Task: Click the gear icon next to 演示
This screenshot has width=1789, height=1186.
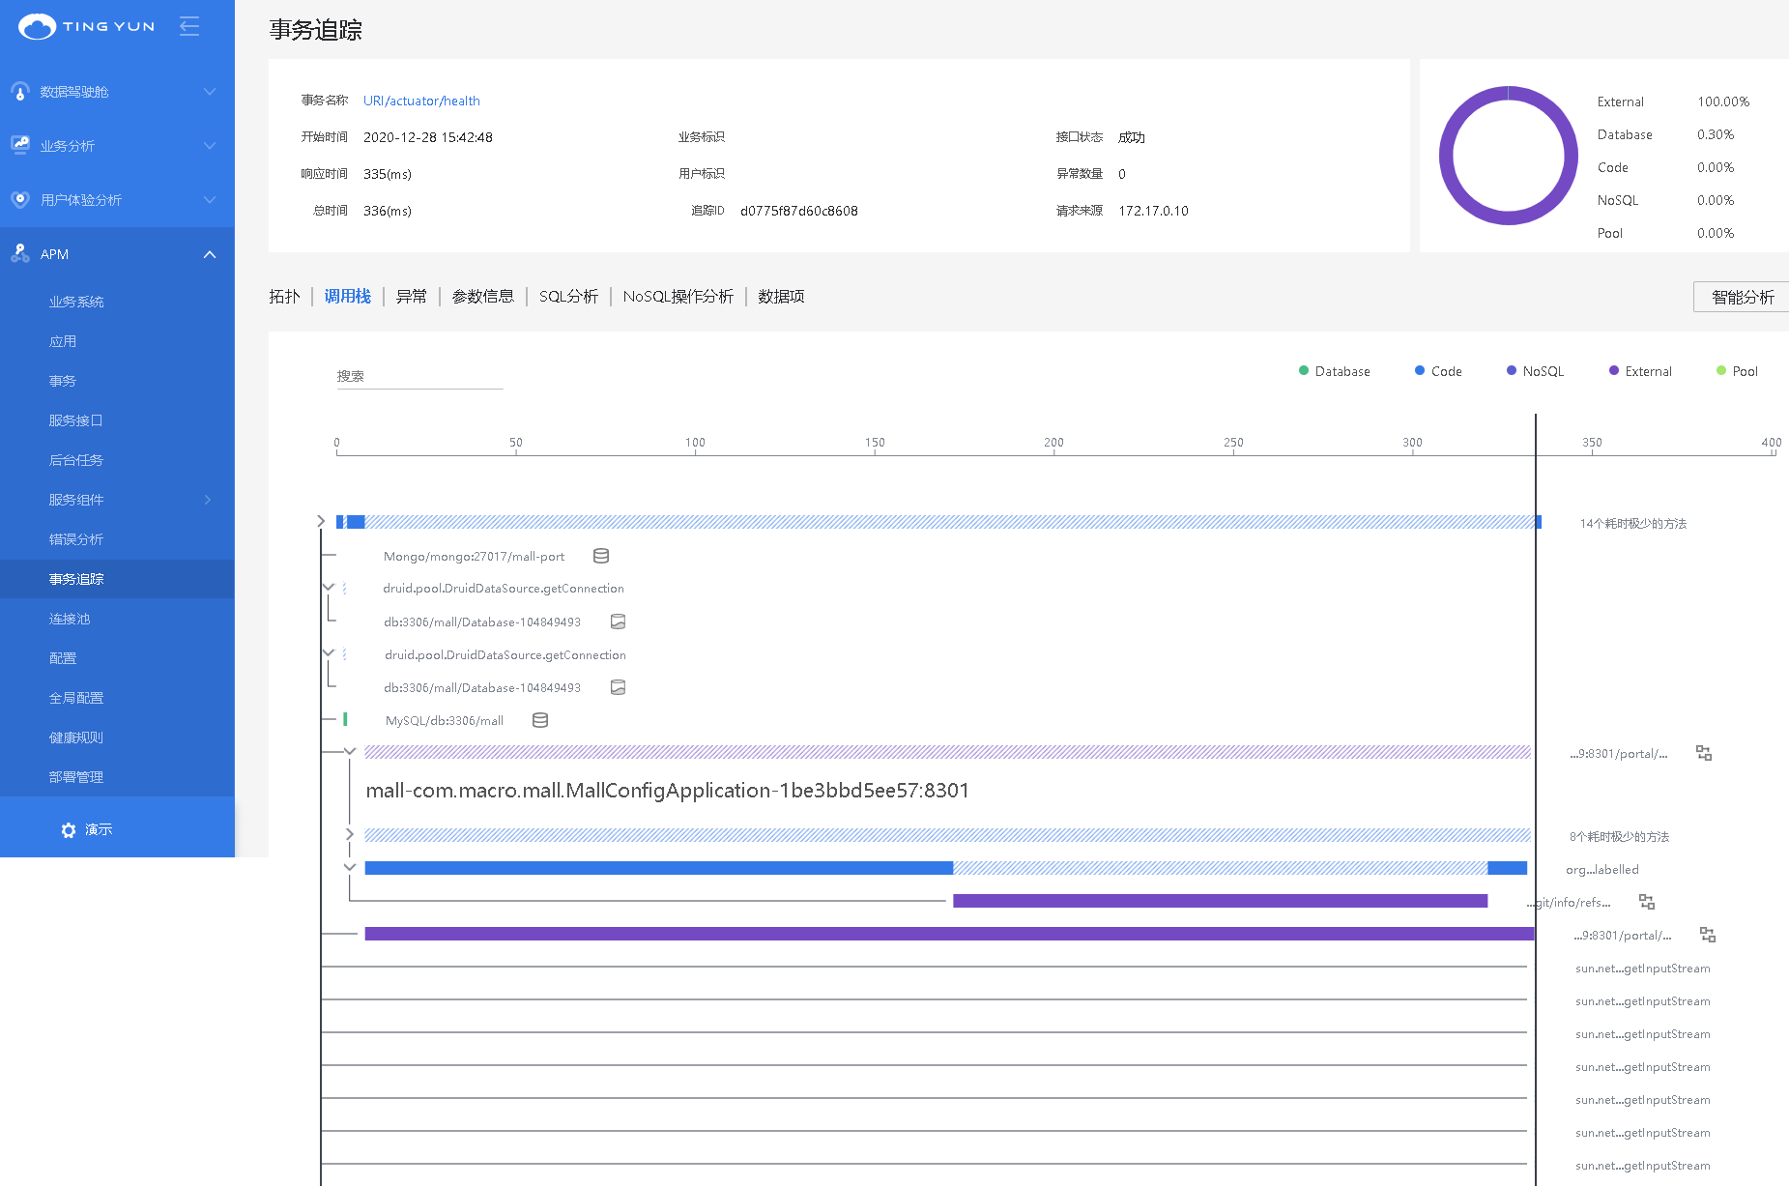Action: click(x=68, y=830)
